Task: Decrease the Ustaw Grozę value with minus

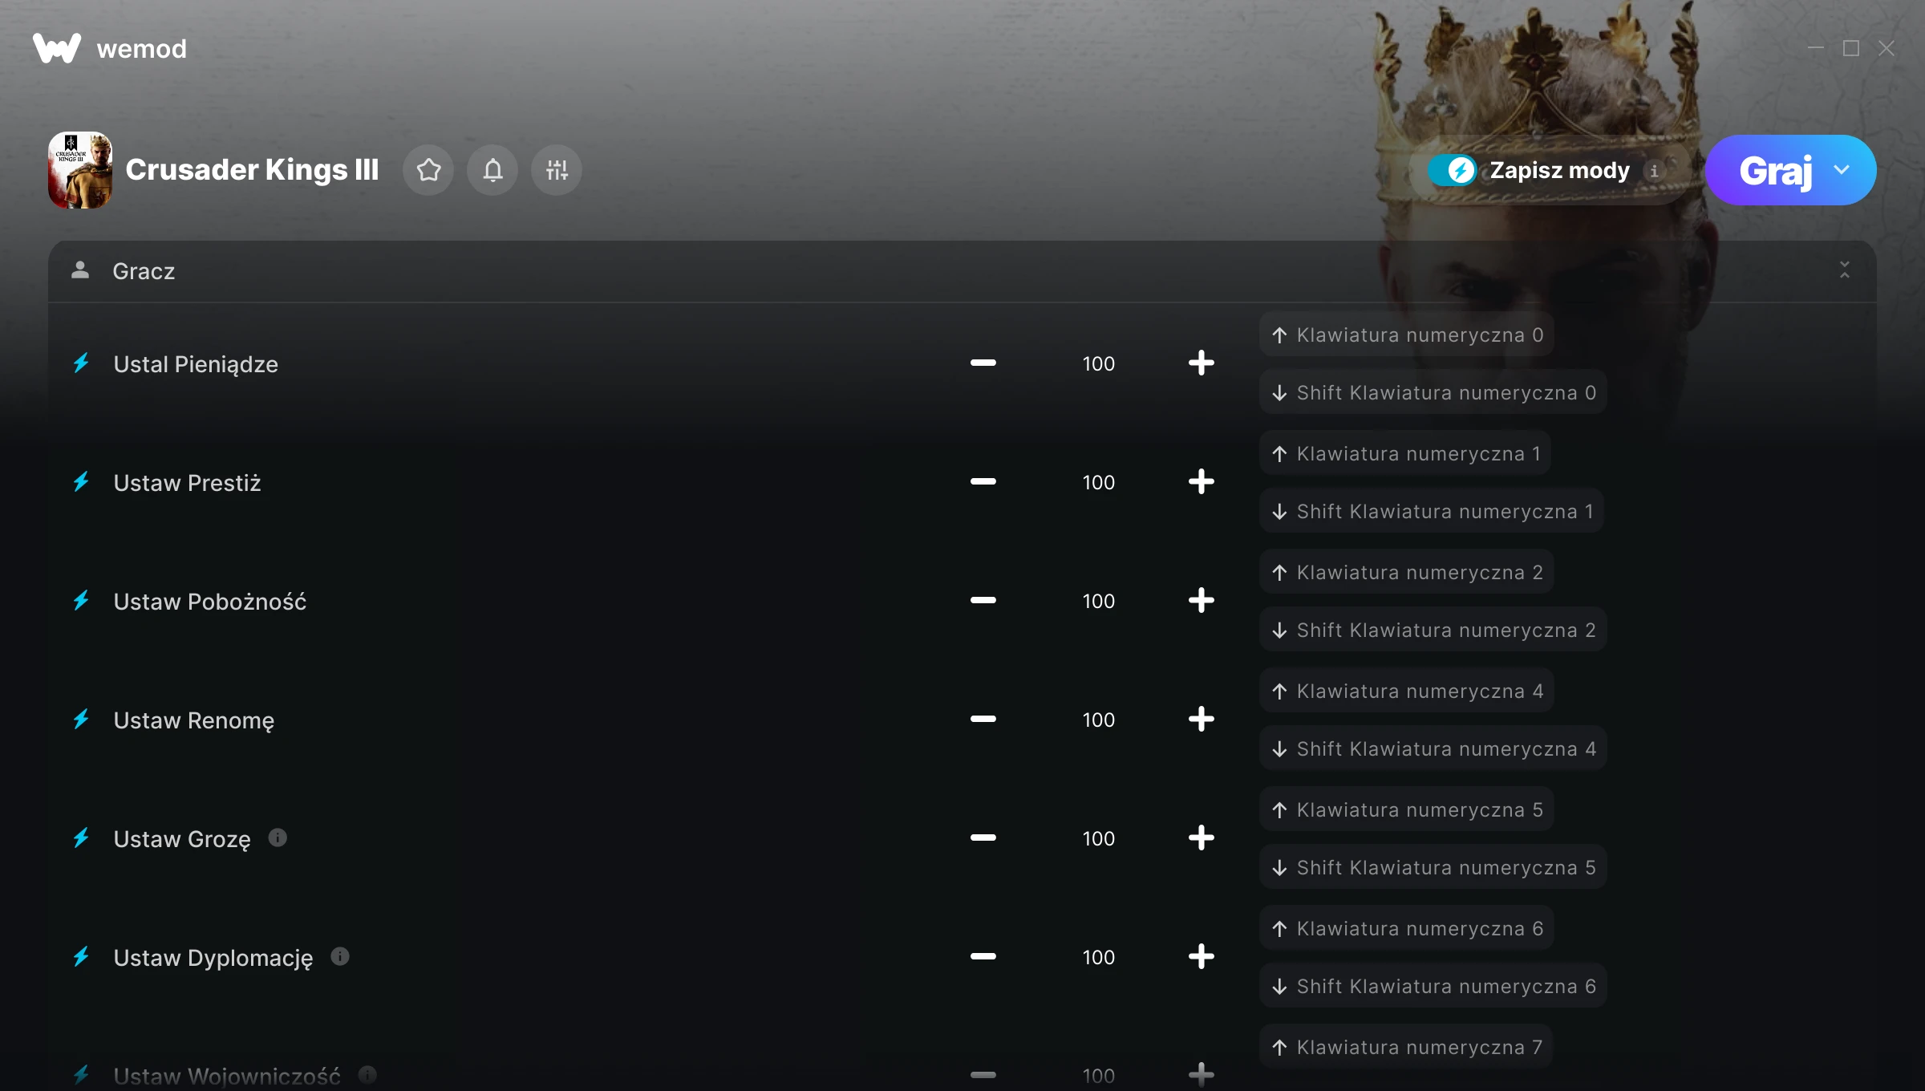Action: 983,838
